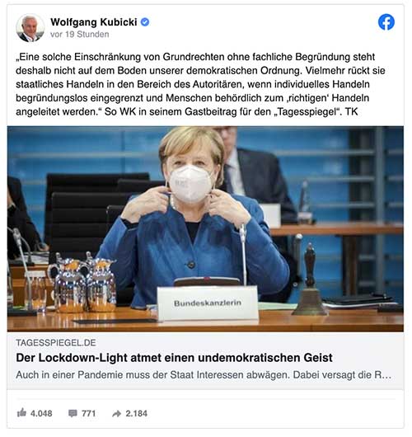The height and width of the screenshot is (437, 412).
Task: Click the 'vor 19 Stunden' timestamp
Action: (x=80, y=35)
